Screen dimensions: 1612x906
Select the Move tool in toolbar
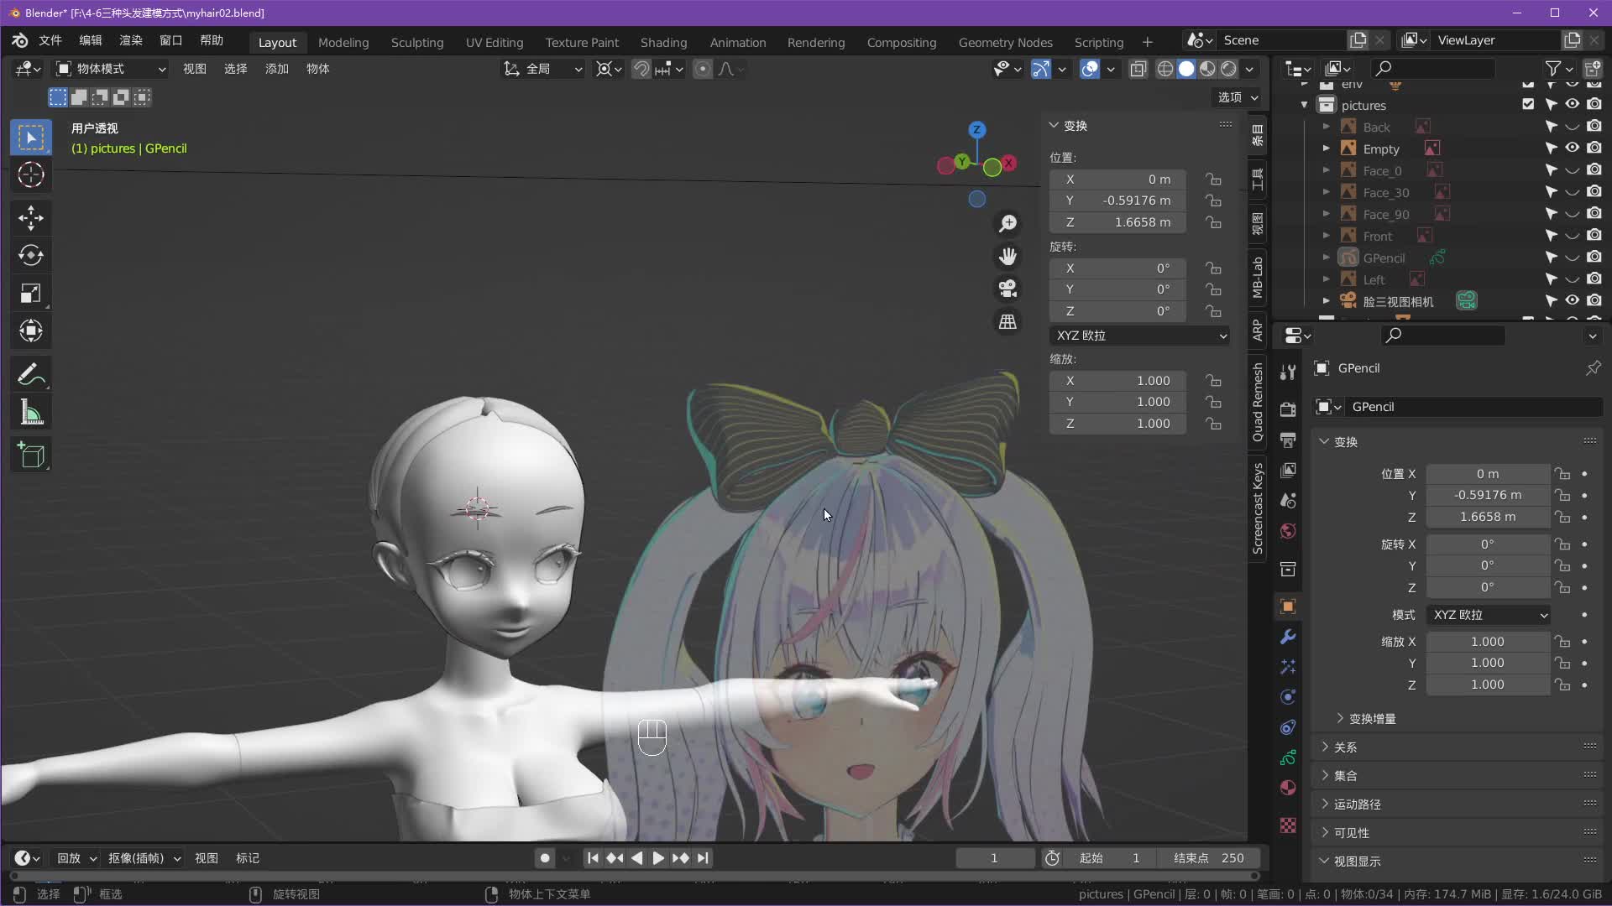(x=31, y=218)
